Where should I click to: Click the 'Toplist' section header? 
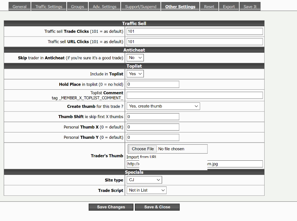coord(134,66)
